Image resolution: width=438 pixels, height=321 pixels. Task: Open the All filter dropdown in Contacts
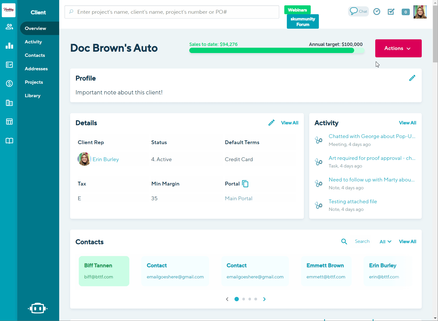tap(385, 242)
